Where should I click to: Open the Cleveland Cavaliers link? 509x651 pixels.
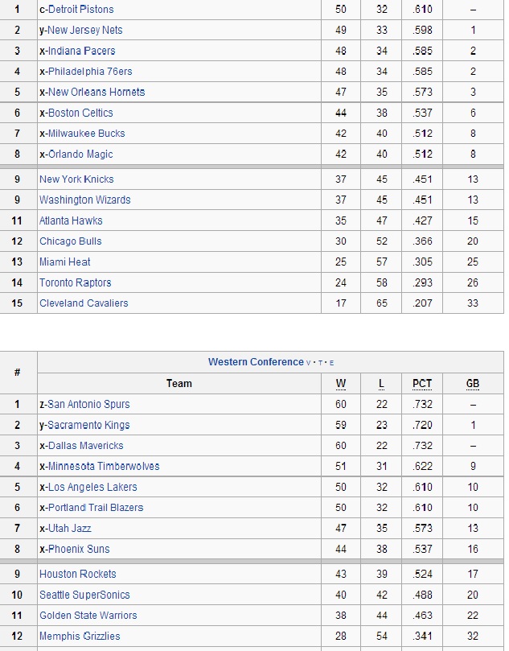[84, 303]
